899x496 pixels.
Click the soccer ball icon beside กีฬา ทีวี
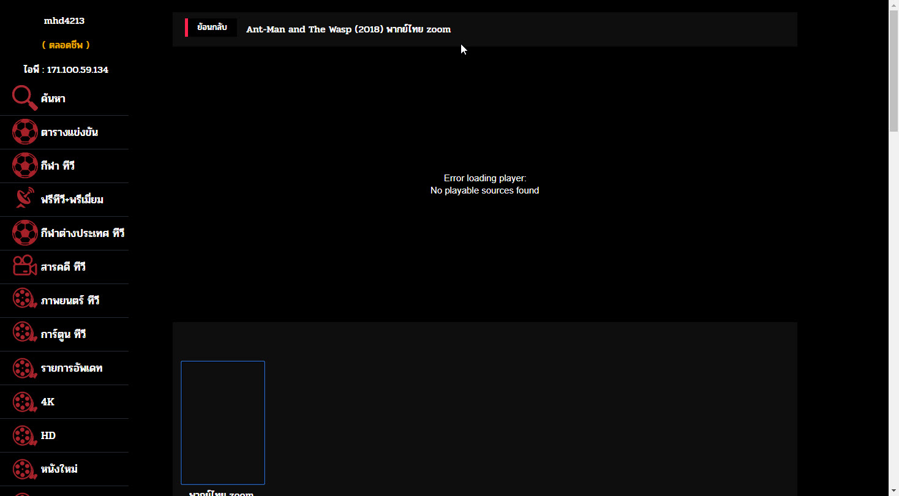[x=25, y=165]
